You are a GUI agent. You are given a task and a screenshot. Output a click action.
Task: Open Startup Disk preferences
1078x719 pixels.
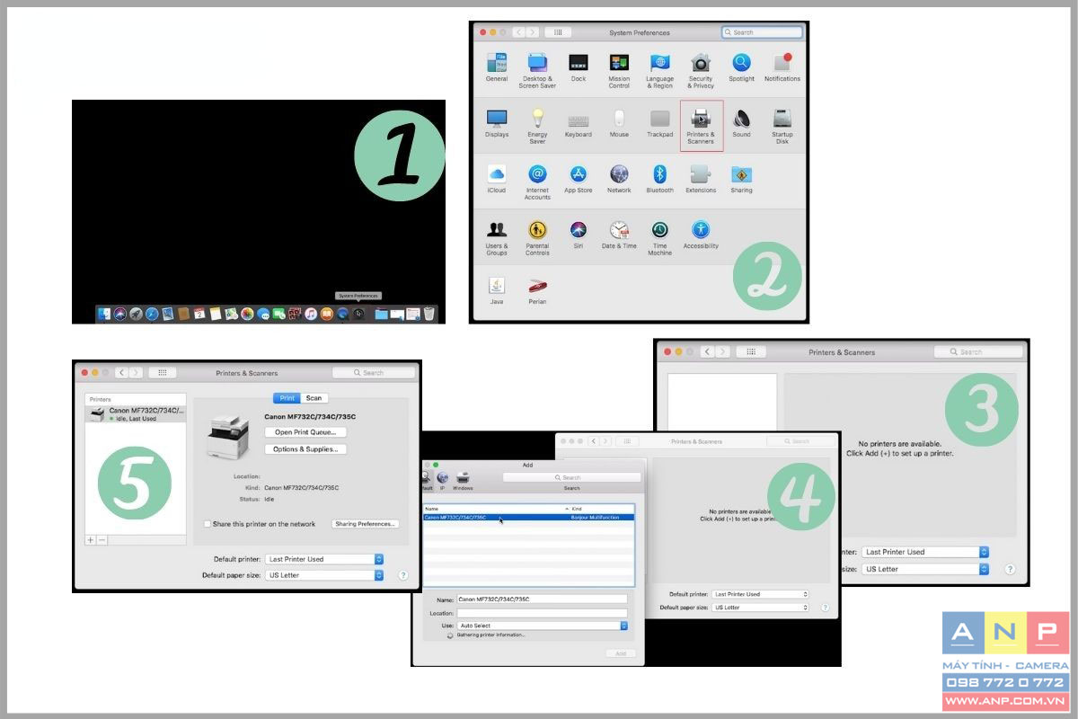782,126
